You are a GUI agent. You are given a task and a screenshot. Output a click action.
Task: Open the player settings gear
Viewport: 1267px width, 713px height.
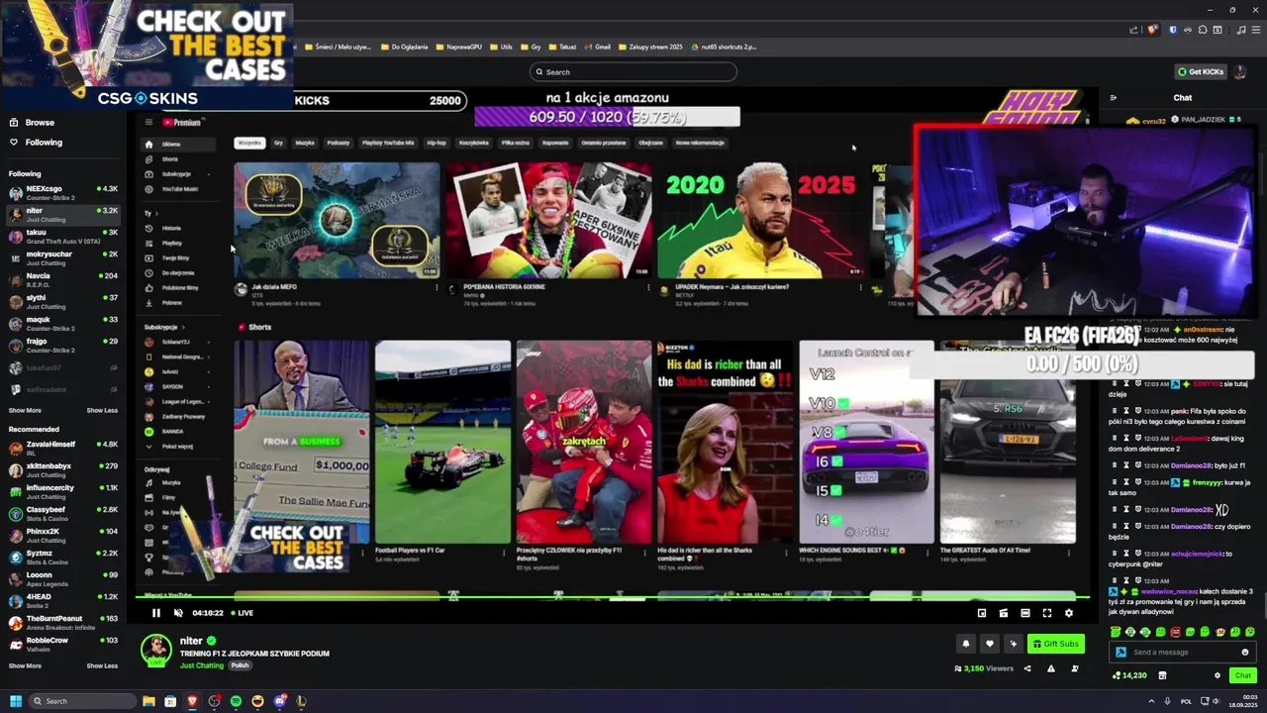pos(1068,613)
